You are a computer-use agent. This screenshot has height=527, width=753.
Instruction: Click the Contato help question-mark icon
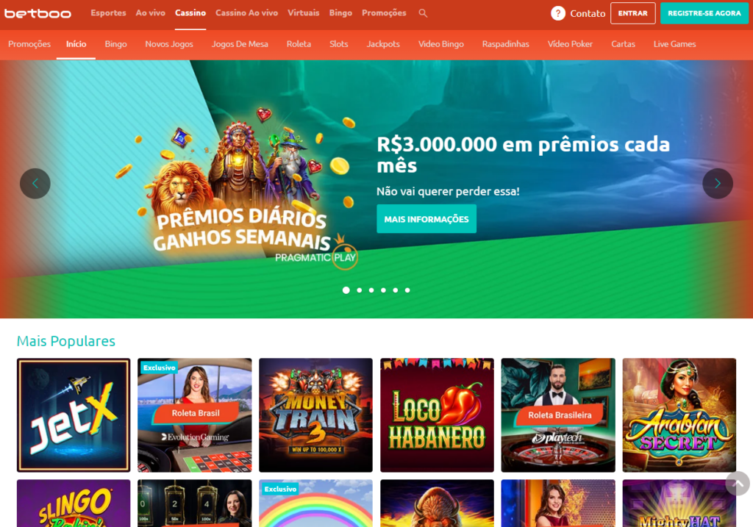click(x=557, y=13)
